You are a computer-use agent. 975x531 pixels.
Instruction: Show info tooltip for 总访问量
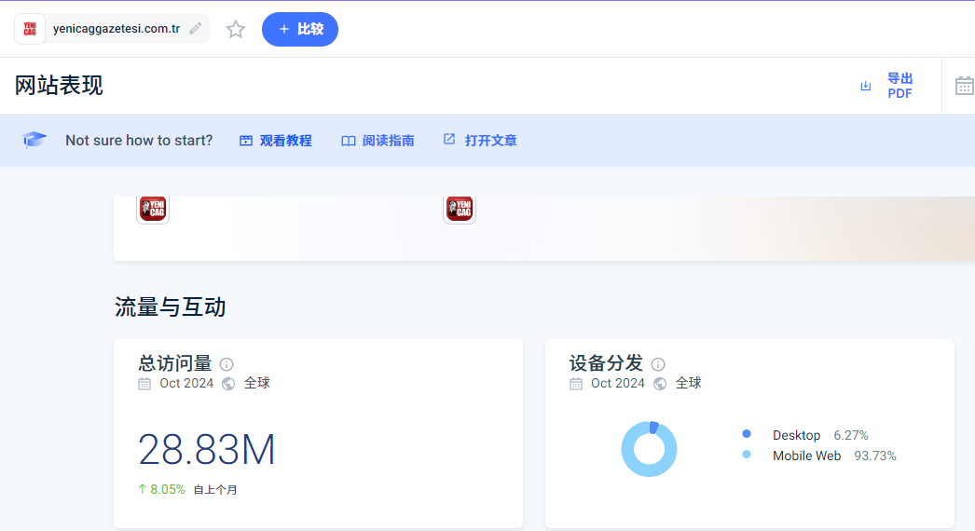coord(227,364)
